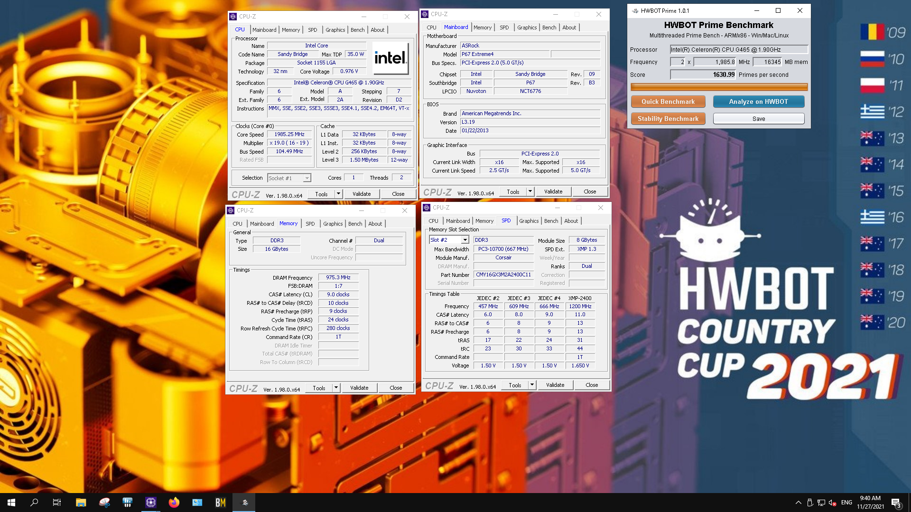Click Validate in CPU-Z SPD window
This screenshot has width=911, height=512.
pyautogui.click(x=555, y=385)
